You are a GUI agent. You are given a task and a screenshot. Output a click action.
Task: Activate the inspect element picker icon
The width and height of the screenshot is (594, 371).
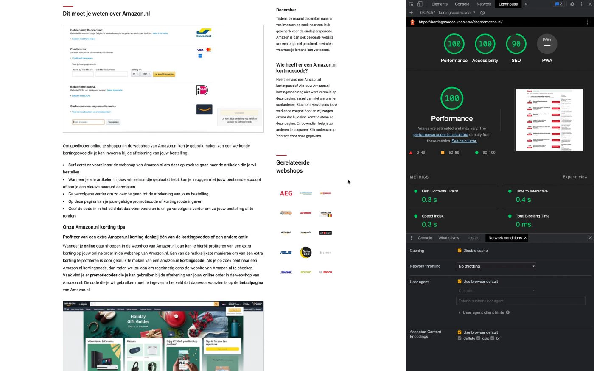[411, 4]
